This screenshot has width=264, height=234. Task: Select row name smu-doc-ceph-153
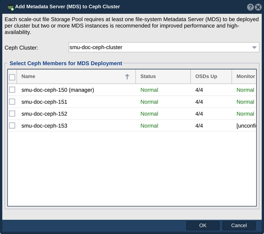click(44, 126)
